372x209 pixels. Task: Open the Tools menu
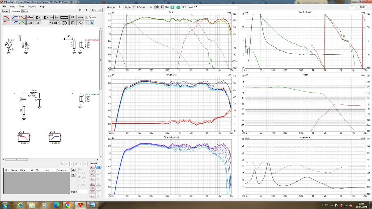coord(21,7)
